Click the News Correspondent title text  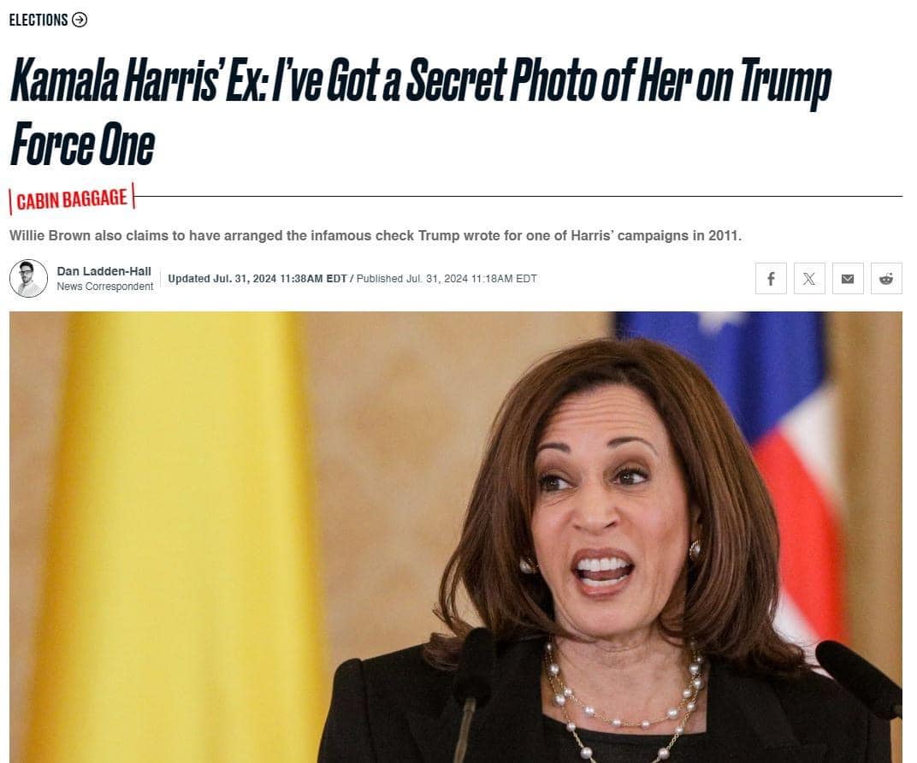coord(105,287)
